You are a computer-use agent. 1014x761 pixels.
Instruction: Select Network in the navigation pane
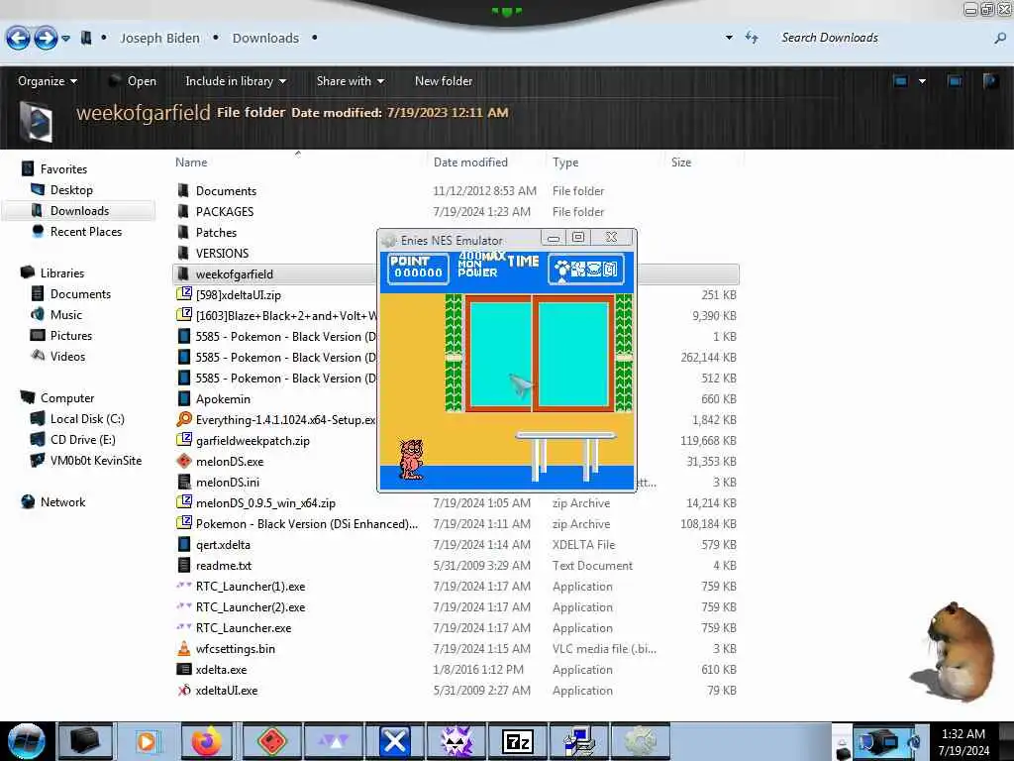coord(53,502)
